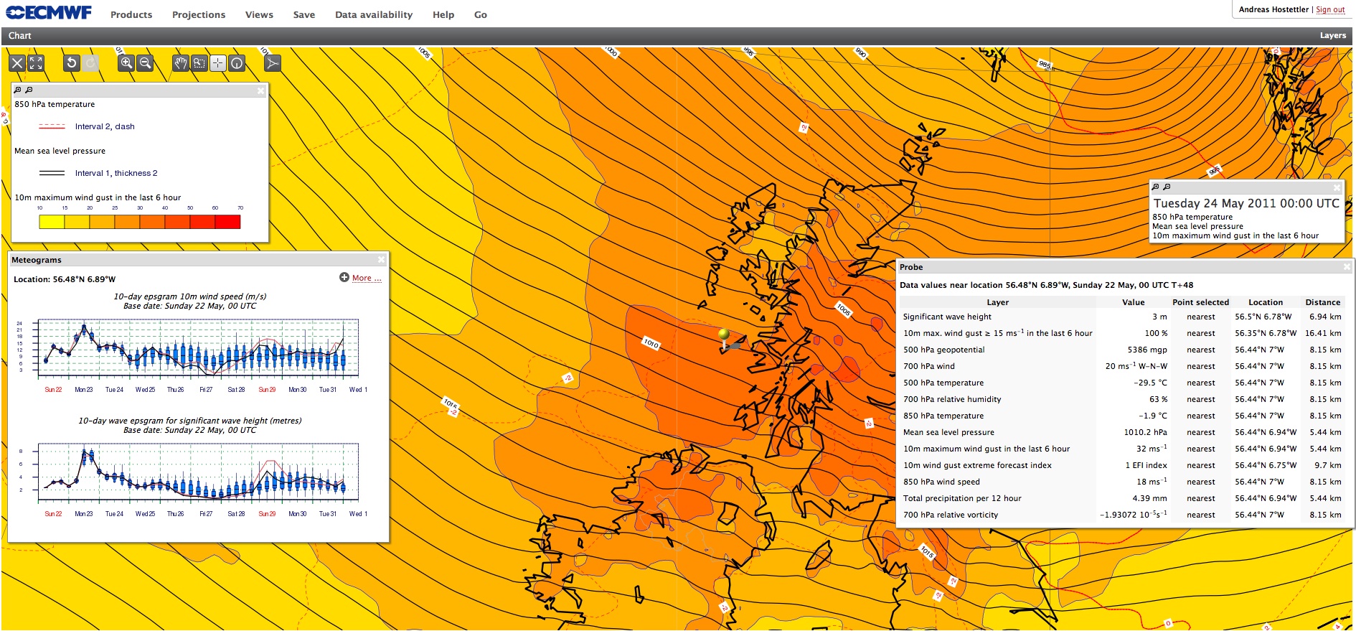This screenshot has width=1356, height=631.
Task: Open the Data availability menu
Action: [x=374, y=14]
